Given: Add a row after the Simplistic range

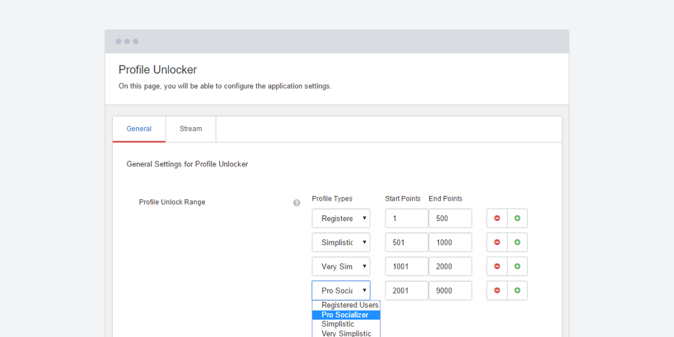Looking at the screenshot, I should pos(517,242).
